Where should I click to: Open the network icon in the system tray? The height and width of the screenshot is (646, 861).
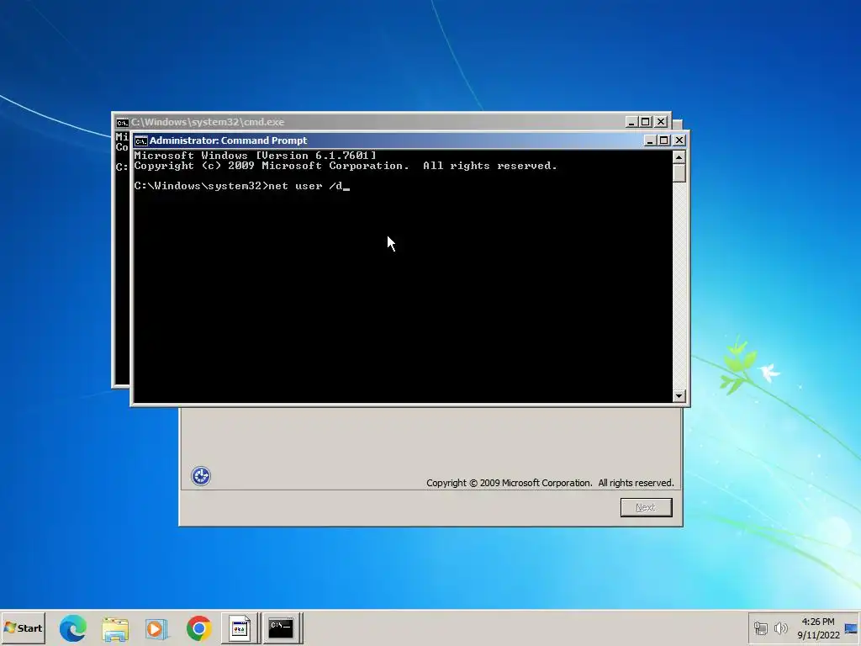point(760,628)
